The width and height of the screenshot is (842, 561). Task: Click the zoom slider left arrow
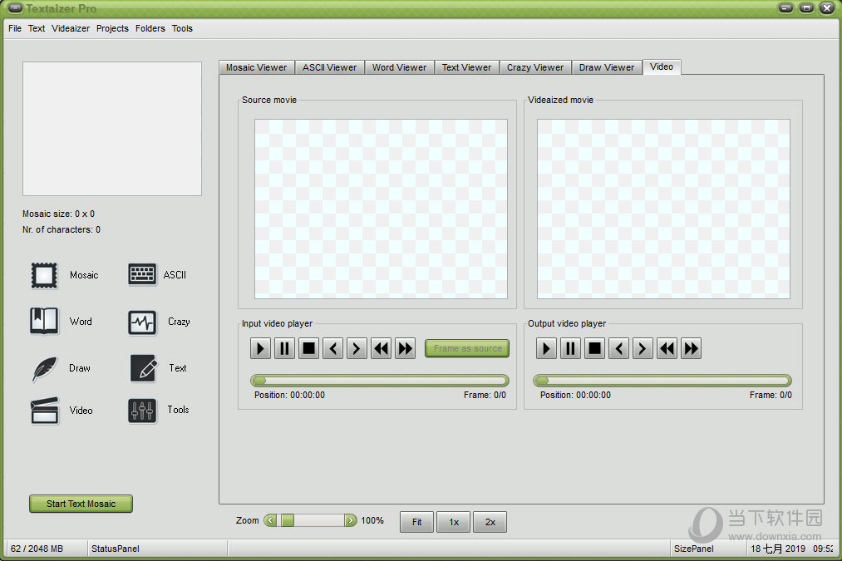(270, 520)
